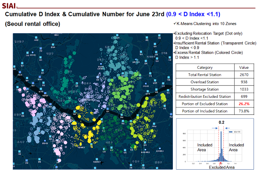Screen dimensions: 258x173
Task: Click the Category column header
Action: point(204,67)
